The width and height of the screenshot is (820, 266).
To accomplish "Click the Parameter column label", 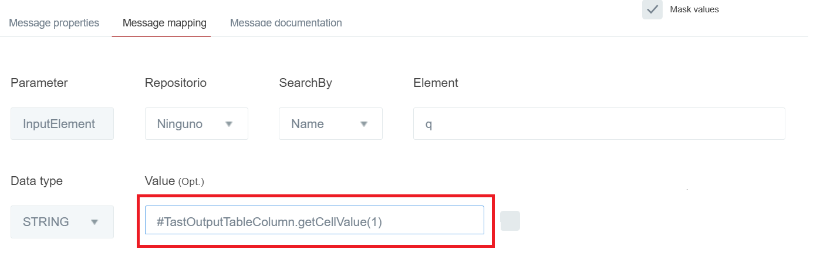I will (39, 83).
